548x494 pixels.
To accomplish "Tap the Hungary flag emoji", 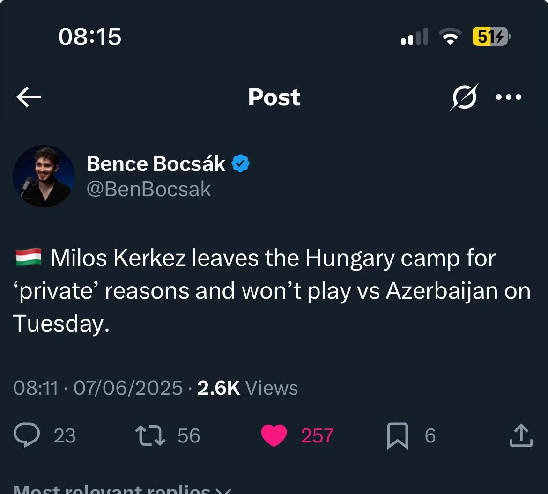I will click(29, 257).
